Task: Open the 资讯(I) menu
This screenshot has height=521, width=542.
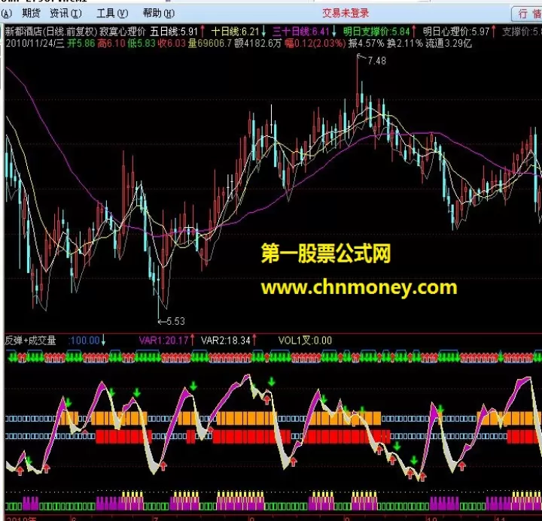Action: point(65,14)
